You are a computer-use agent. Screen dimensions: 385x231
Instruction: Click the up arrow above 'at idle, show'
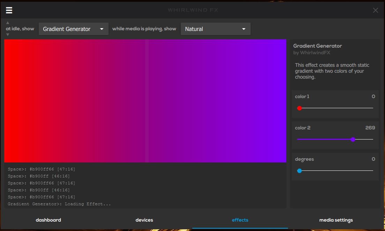(x=8, y=23)
